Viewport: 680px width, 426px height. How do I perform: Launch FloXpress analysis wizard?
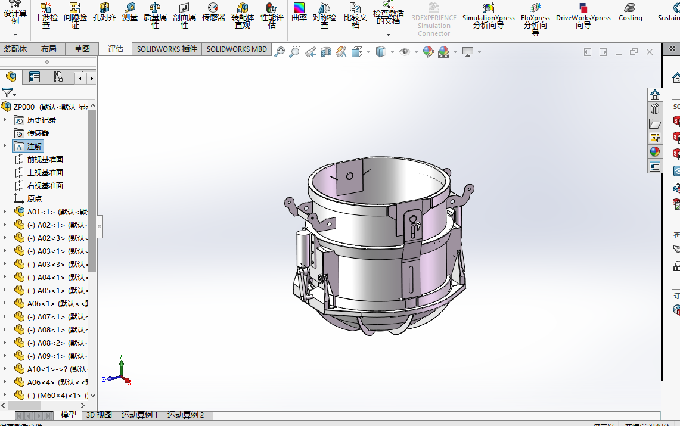click(535, 19)
